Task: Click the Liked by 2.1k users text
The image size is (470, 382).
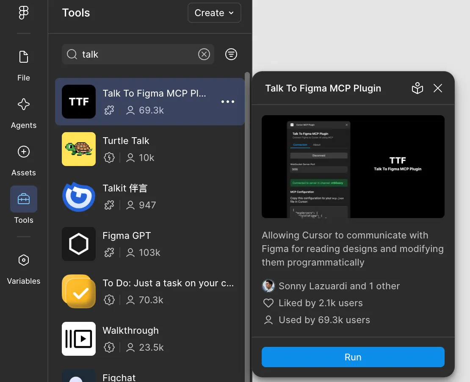Action: (321, 303)
